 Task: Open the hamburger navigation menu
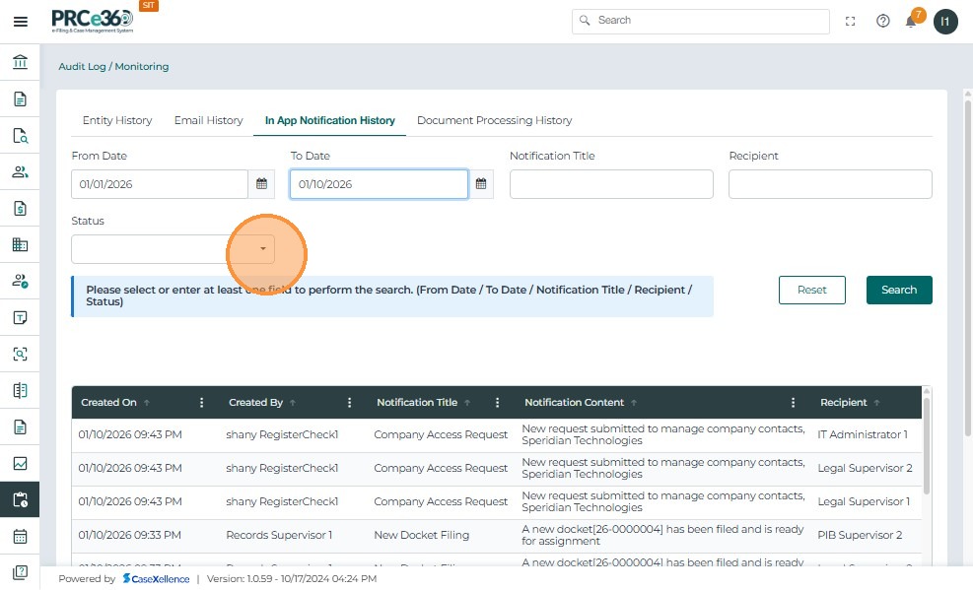(20, 22)
